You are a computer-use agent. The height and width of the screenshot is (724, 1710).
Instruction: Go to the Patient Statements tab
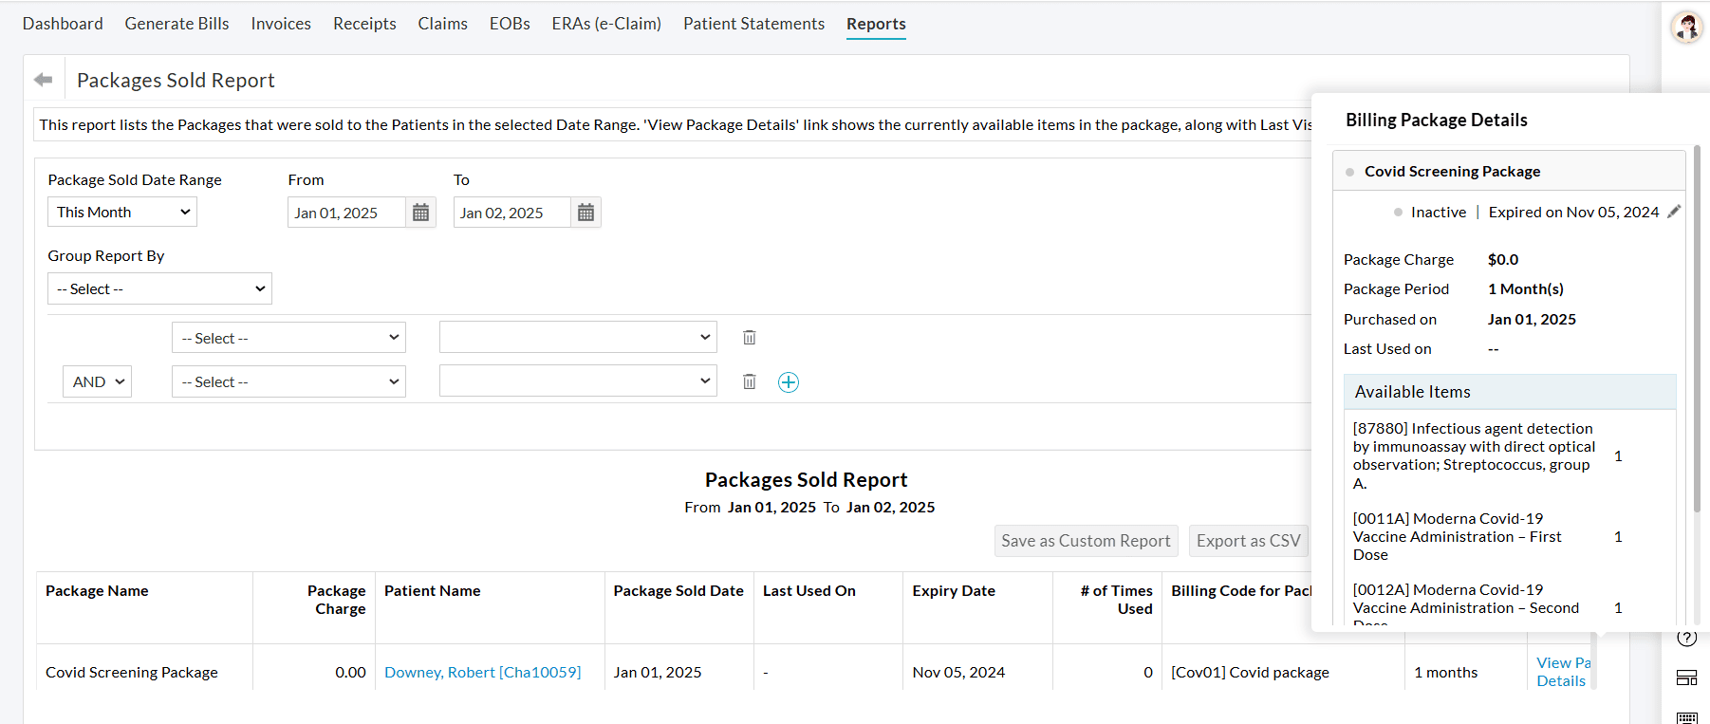click(753, 24)
